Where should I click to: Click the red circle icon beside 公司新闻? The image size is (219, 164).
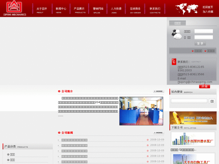[59, 133]
